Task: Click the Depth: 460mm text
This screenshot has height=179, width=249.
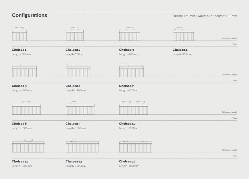Action: [184, 16]
